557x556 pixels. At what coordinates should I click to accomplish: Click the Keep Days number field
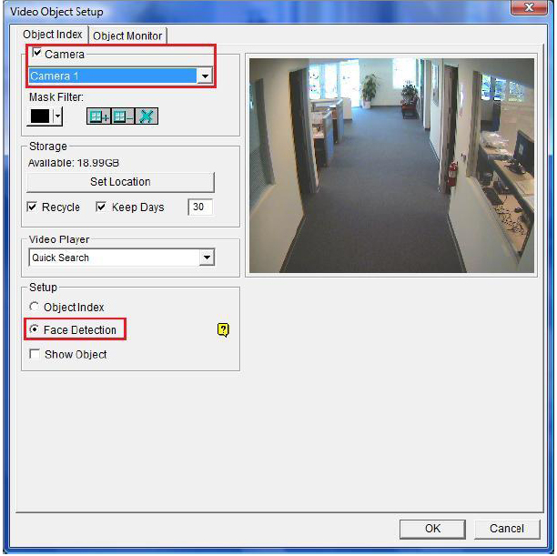click(x=200, y=207)
